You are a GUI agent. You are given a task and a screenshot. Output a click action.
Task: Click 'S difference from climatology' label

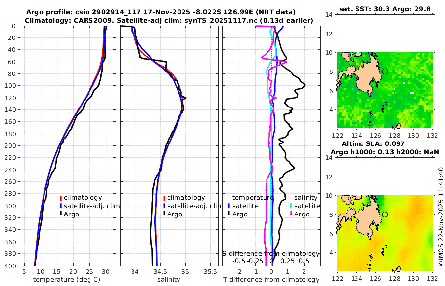(271, 254)
